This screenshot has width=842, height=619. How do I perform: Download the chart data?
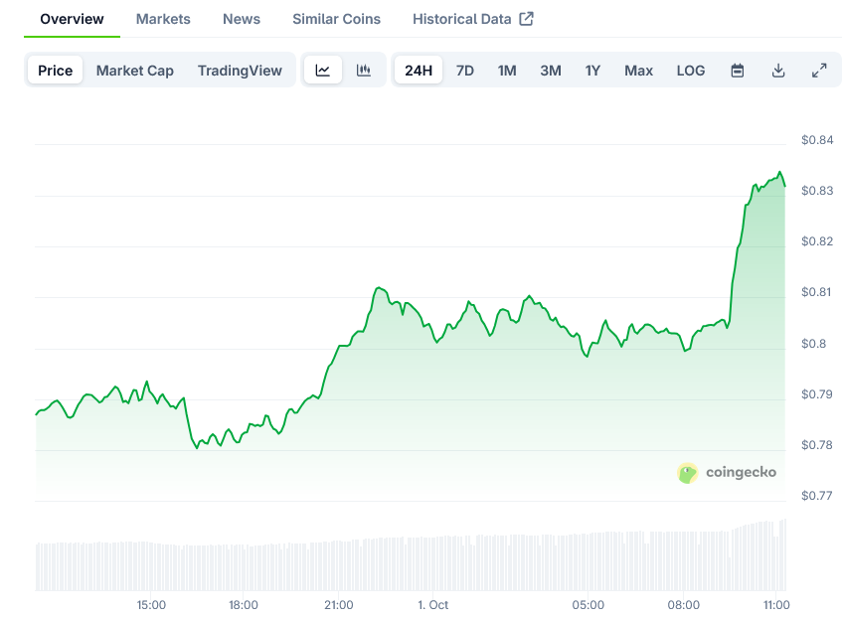(x=778, y=71)
